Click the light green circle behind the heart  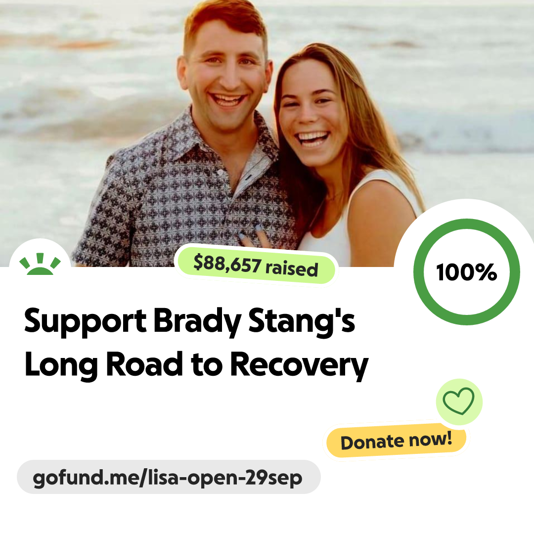coord(459,401)
